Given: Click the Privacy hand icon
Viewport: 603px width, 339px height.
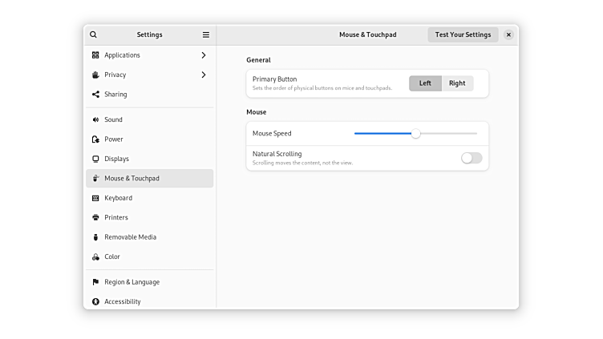Looking at the screenshot, I should click(95, 75).
